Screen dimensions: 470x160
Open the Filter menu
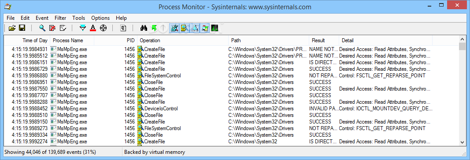tap(60, 18)
